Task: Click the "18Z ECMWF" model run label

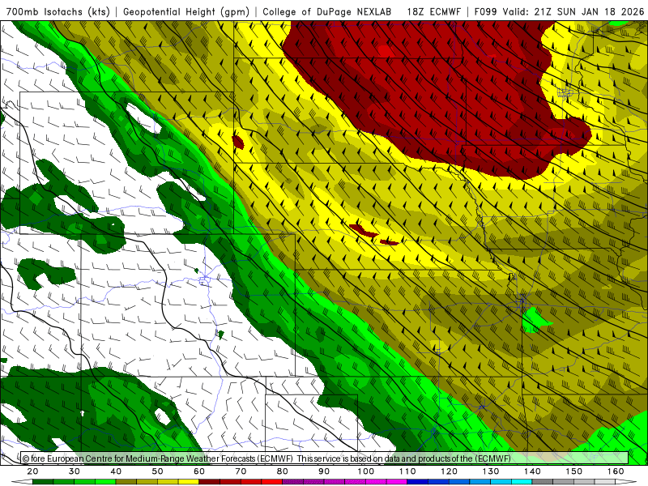Action: tap(433, 11)
